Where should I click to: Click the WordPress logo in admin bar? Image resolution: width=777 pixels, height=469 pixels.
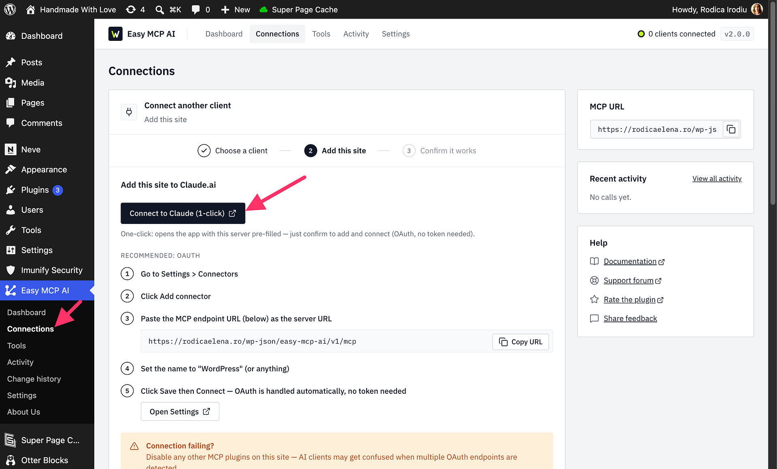(x=10, y=9)
